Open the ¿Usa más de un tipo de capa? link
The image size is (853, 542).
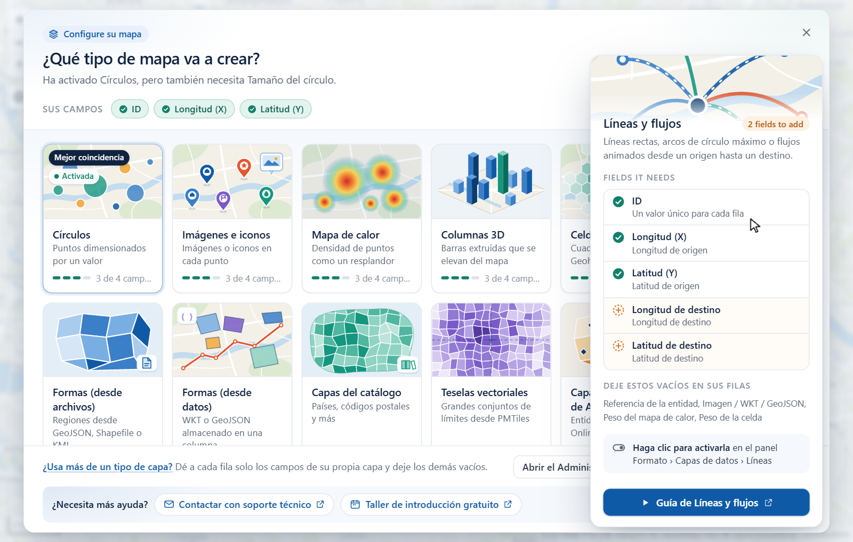108,467
